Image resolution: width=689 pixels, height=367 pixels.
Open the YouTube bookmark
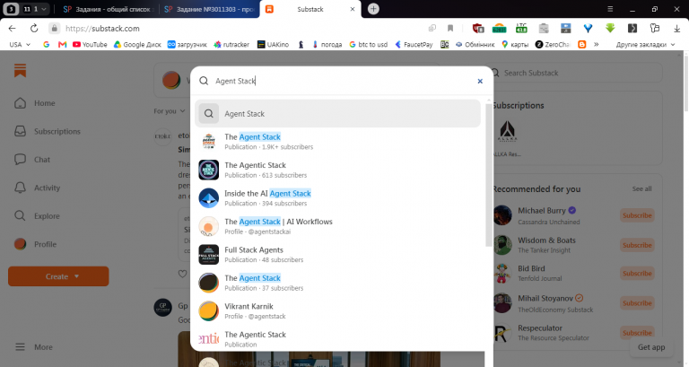point(90,44)
